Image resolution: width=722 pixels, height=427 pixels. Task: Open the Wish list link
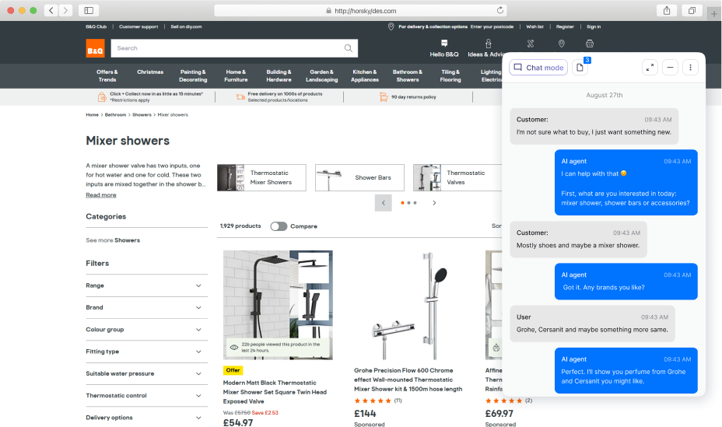click(x=534, y=26)
